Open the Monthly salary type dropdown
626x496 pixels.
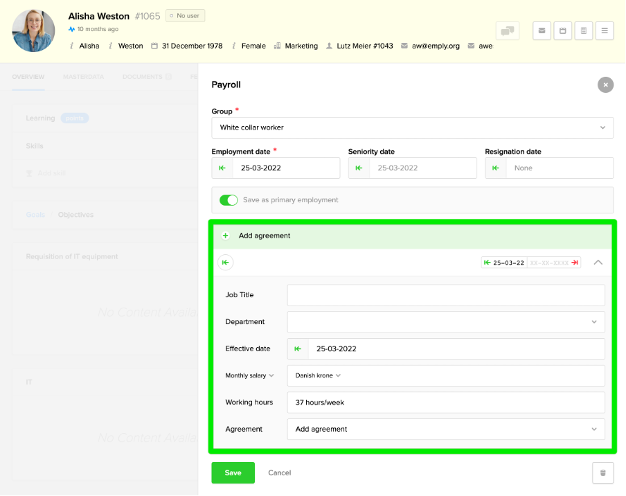pyautogui.click(x=249, y=375)
